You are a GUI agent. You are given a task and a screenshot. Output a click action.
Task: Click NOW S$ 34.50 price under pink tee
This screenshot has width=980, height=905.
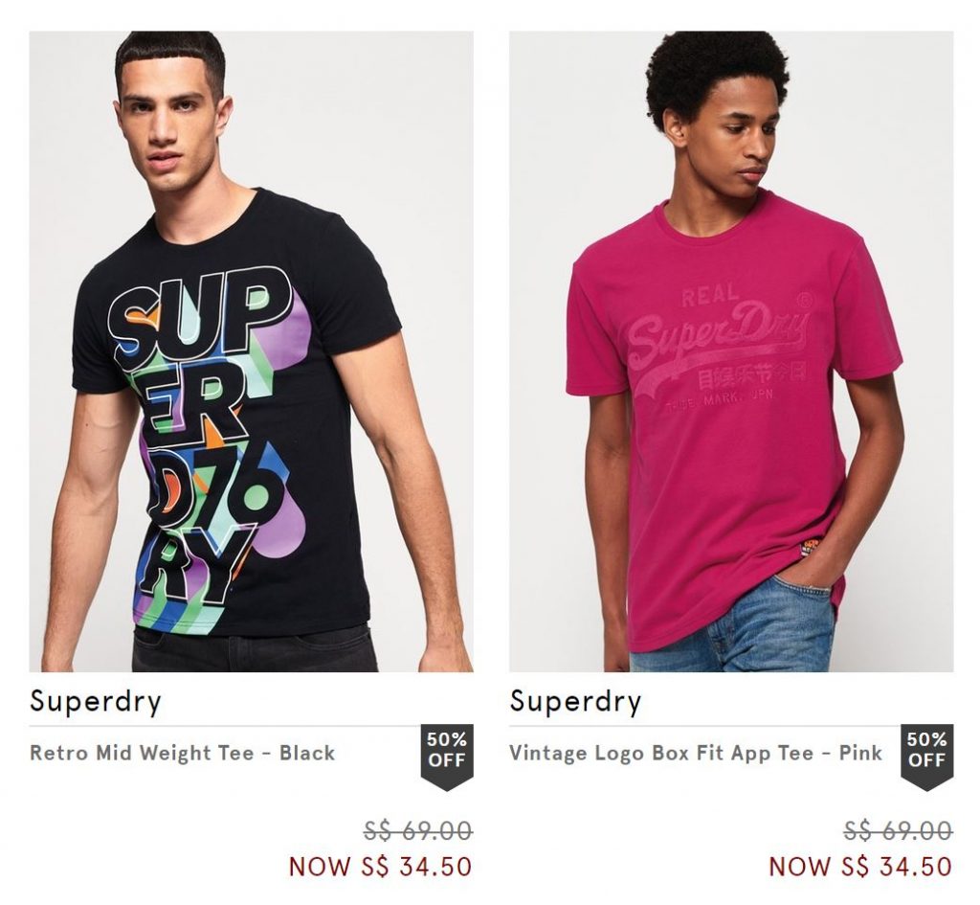[x=859, y=867]
